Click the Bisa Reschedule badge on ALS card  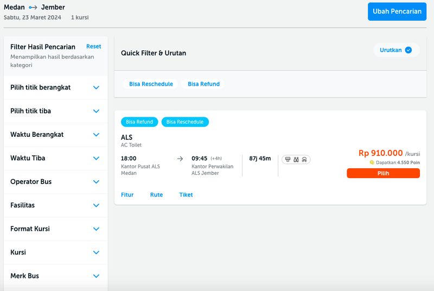tap(185, 122)
